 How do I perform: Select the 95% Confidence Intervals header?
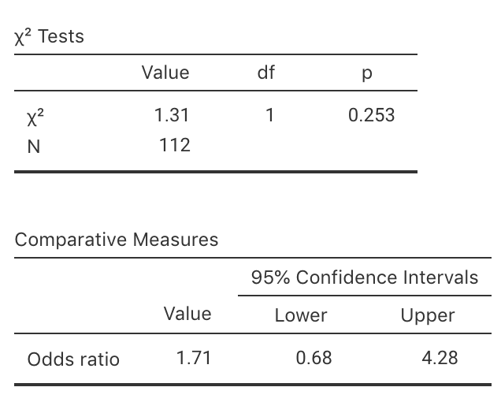point(365,277)
